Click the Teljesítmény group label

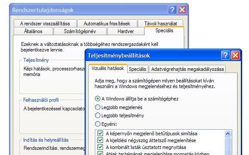pyautogui.click(x=36, y=60)
